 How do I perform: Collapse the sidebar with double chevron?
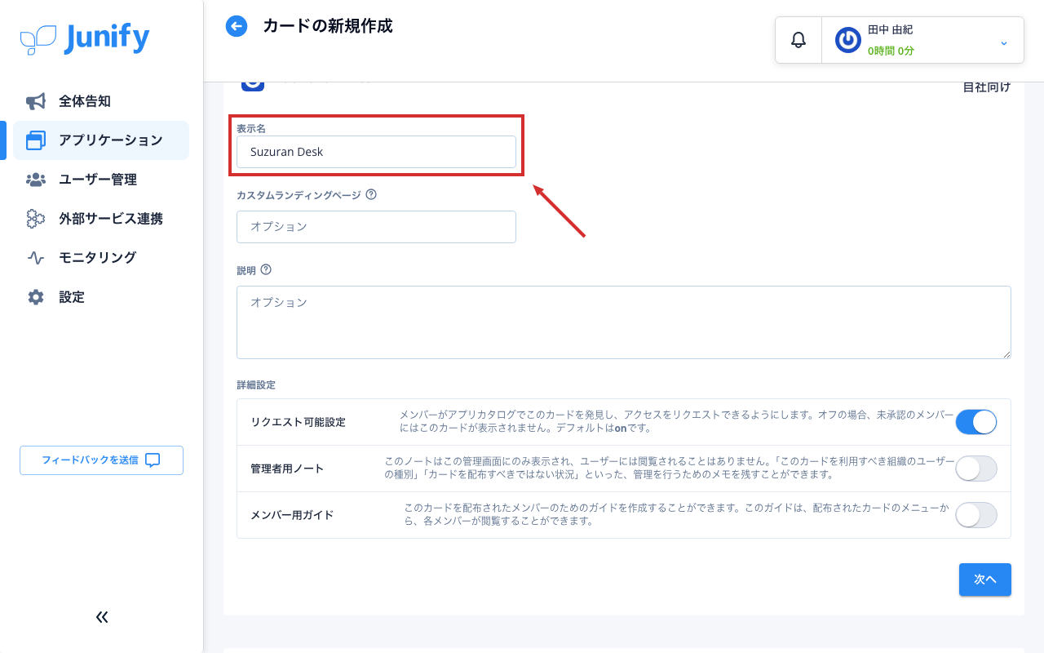coord(102,617)
